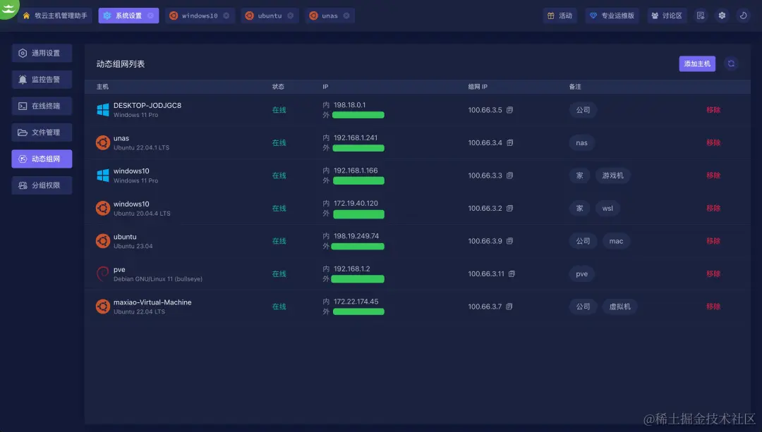
Task: Click the log list icon in top bar
Action: [701, 16]
